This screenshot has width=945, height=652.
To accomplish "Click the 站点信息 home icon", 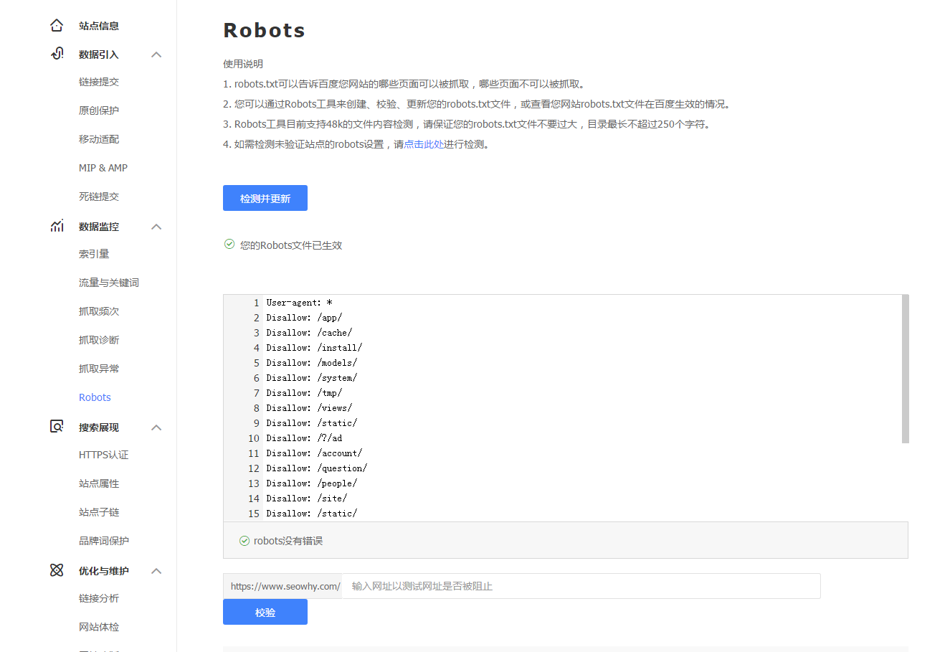I will [57, 24].
